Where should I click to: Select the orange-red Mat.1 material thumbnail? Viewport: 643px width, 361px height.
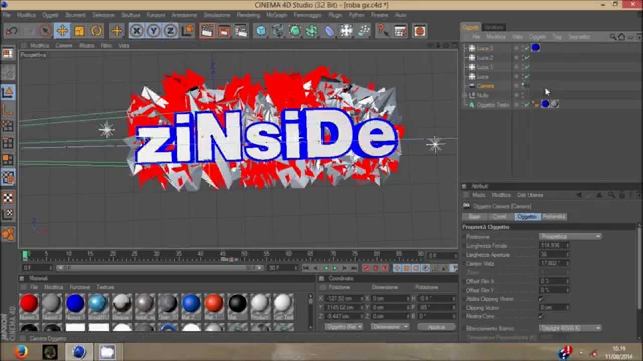[214, 303]
